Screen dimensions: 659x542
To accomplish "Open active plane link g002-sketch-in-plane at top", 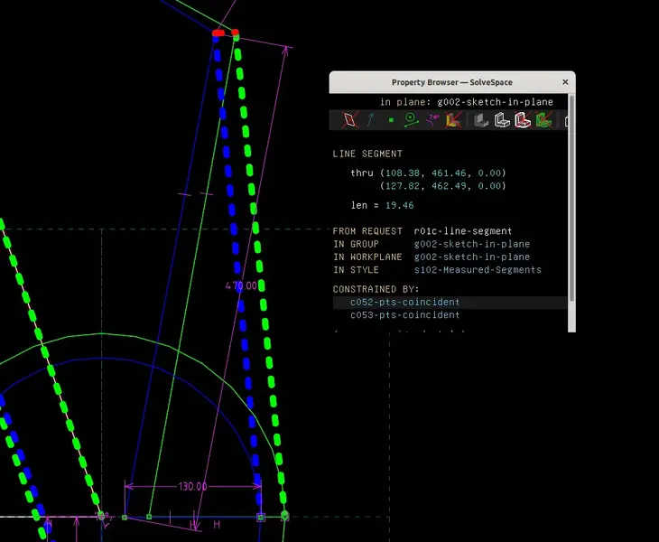I will (x=495, y=102).
